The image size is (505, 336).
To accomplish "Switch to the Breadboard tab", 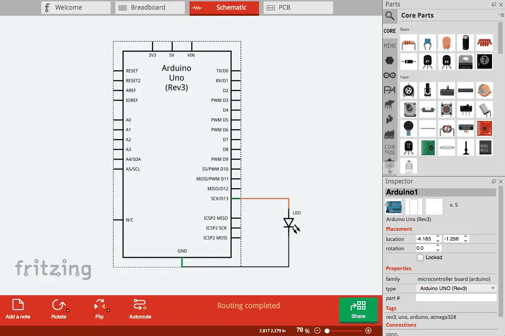I will pos(150,8).
